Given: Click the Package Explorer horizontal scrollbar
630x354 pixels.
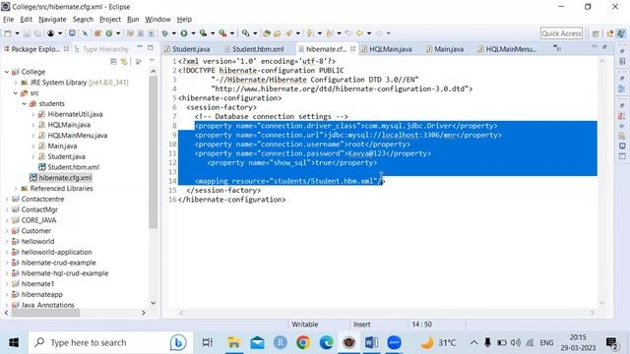Looking at the screenshot, I should pos(45,313).
